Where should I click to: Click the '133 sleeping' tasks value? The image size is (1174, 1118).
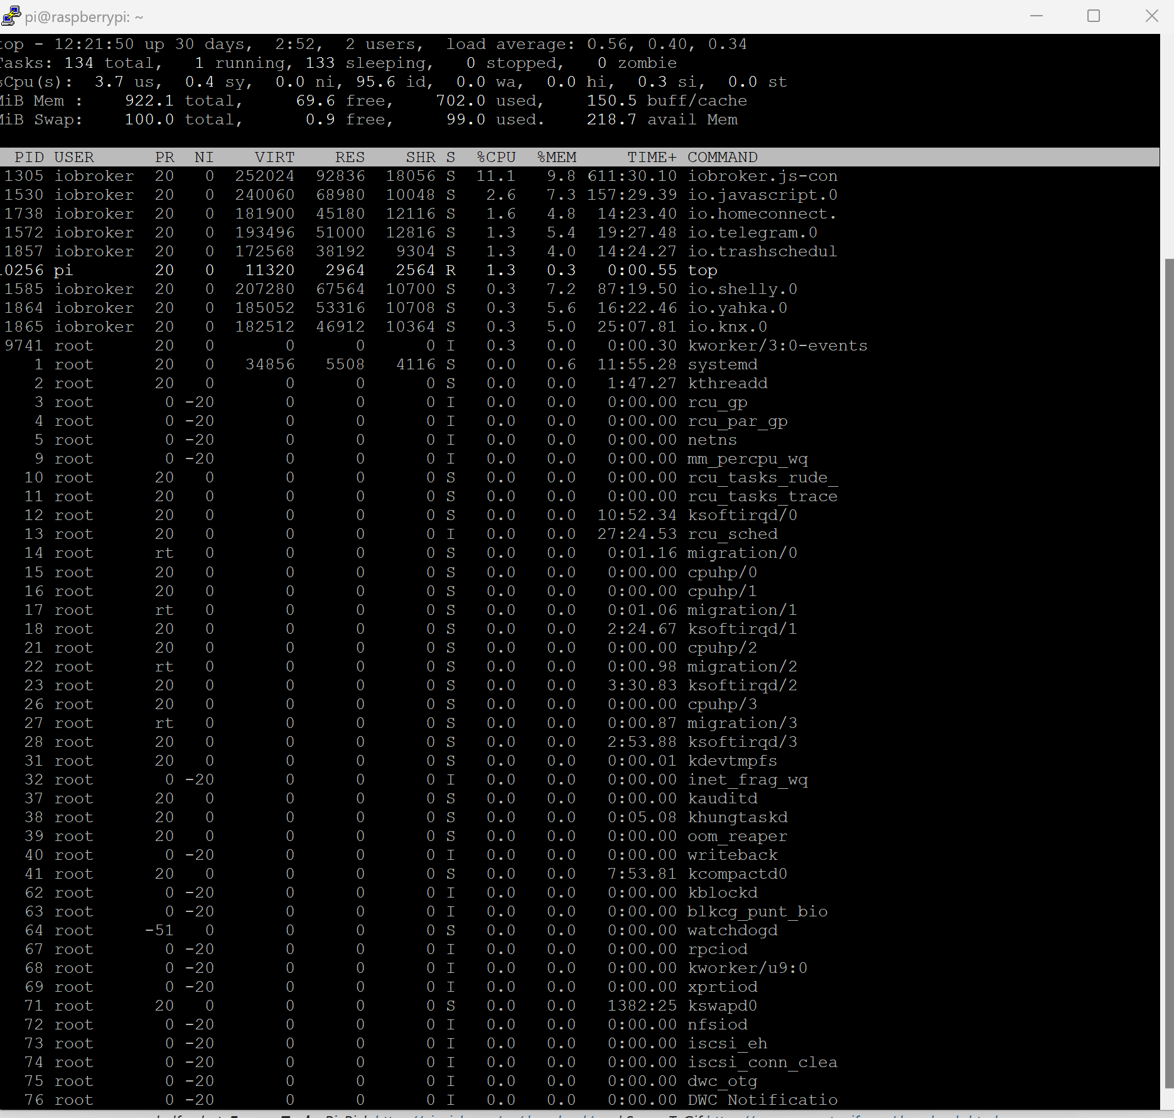click(365, 63)
